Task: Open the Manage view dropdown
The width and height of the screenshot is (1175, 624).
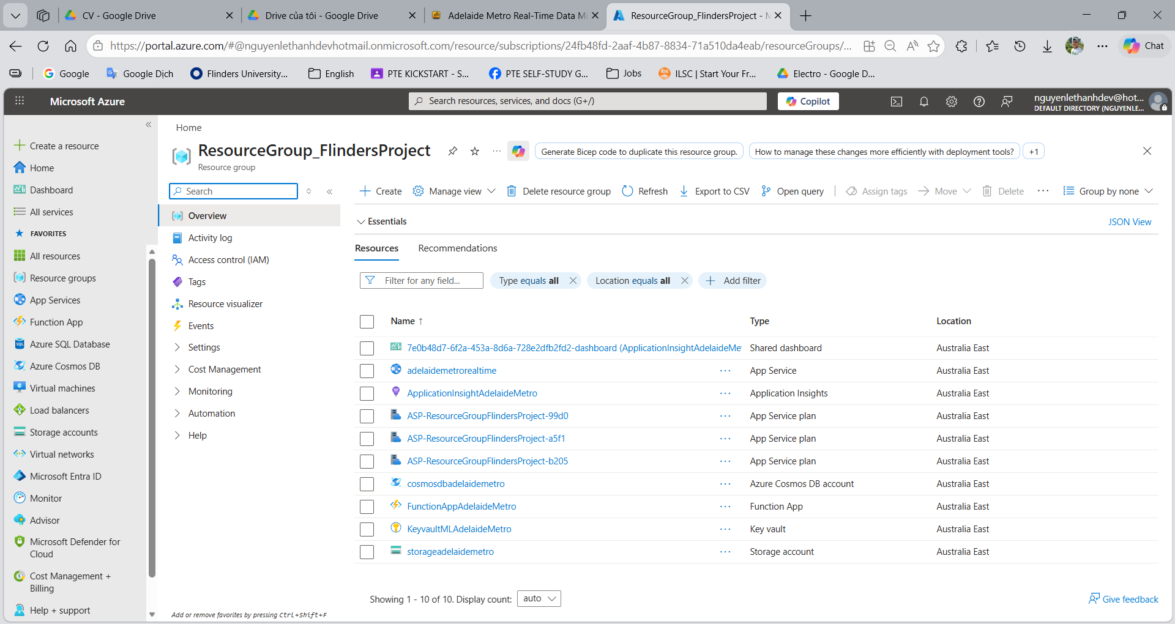Action: pyautogui.click(x=454, y=191)
